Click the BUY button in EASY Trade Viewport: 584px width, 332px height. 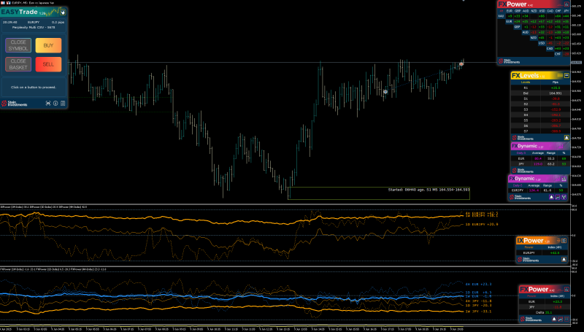coord(48,45)
